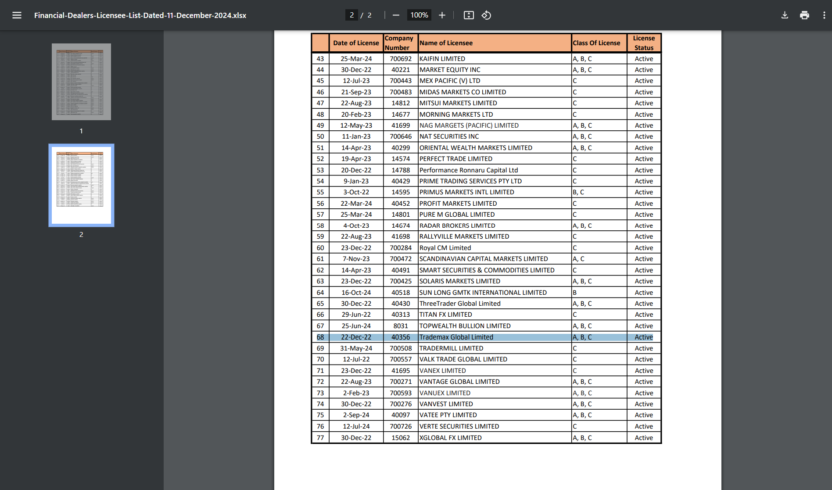This screenshot has width=832, height=490.
Task: Click the fit to page icon
Action: (x=469, y=15)
